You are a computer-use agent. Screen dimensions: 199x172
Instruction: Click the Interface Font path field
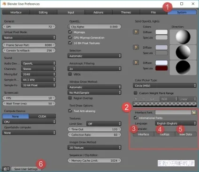coord(173,112)
